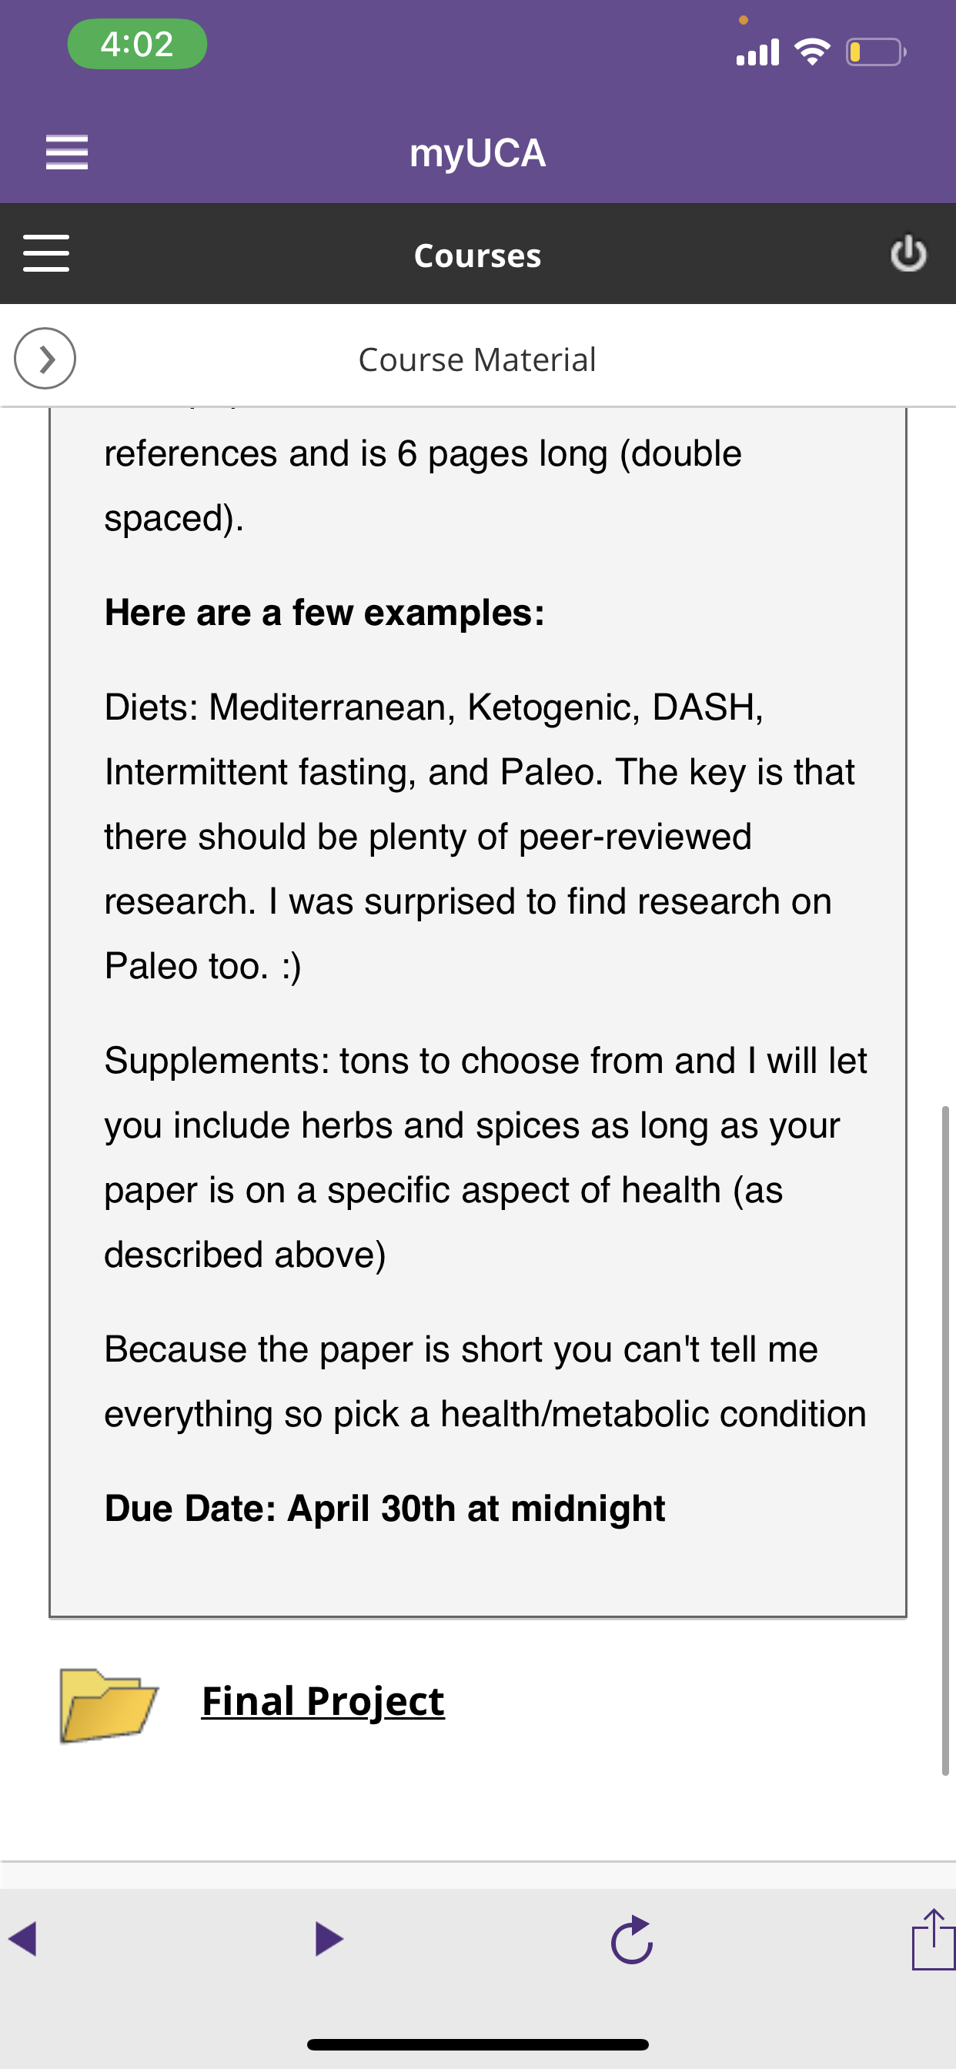Reload the page with refresh icon
The image size is (956, 2069).
pos(631,1940)
